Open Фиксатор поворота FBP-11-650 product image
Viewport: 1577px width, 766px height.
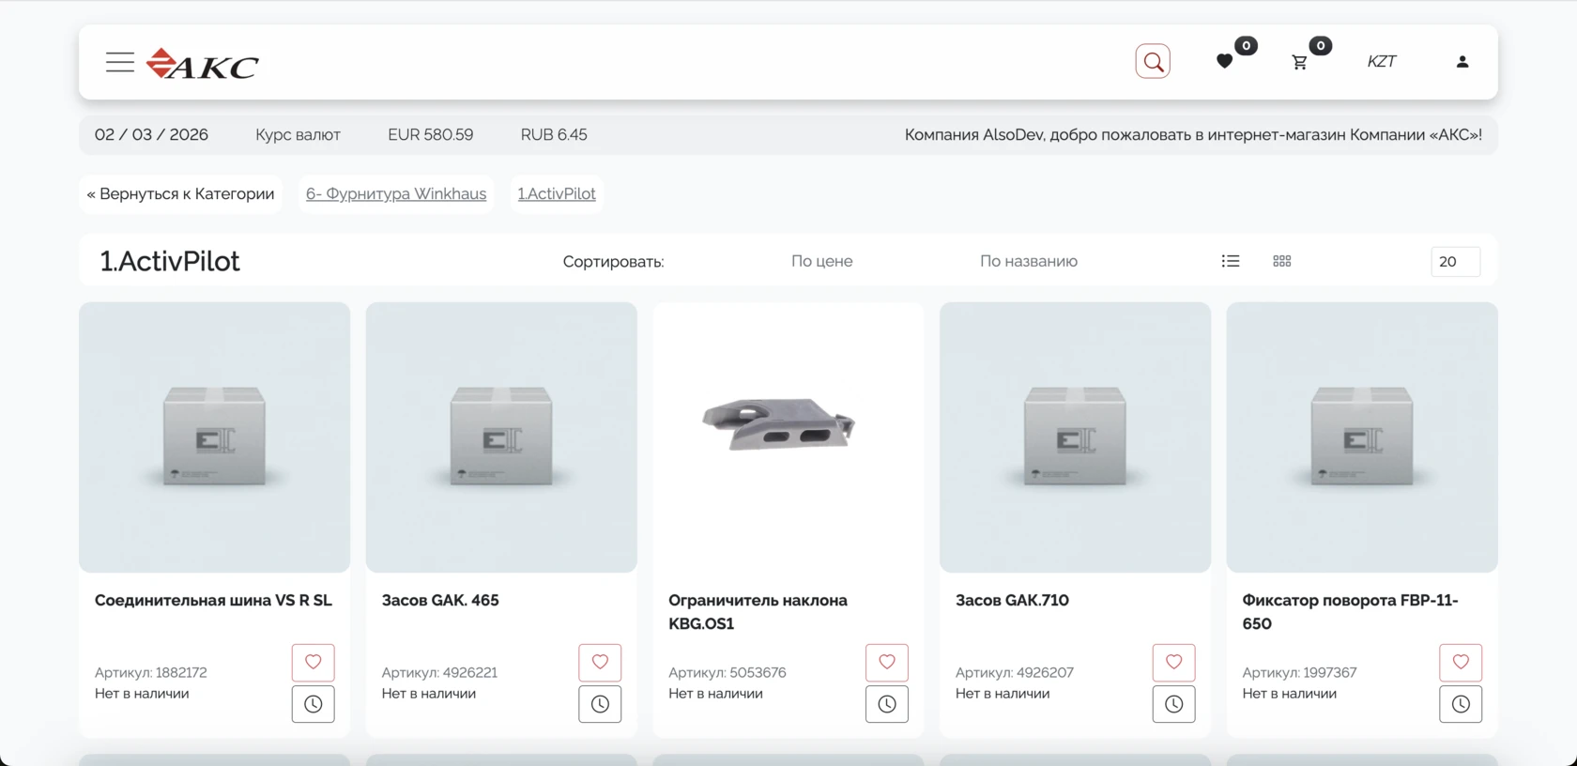click(1362, 437)
